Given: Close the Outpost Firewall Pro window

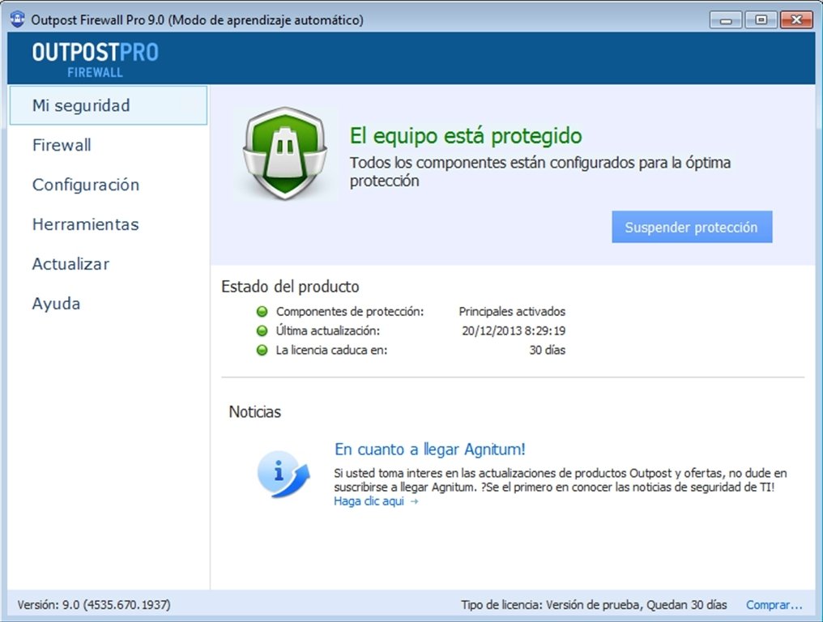Looking at the screenshot, I should pyautogui.click(x=796, y=20).
